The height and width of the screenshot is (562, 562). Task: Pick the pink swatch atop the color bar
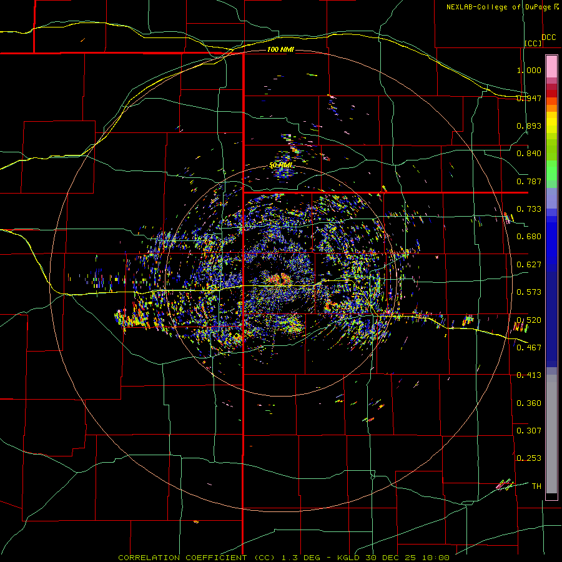(551, 66)
